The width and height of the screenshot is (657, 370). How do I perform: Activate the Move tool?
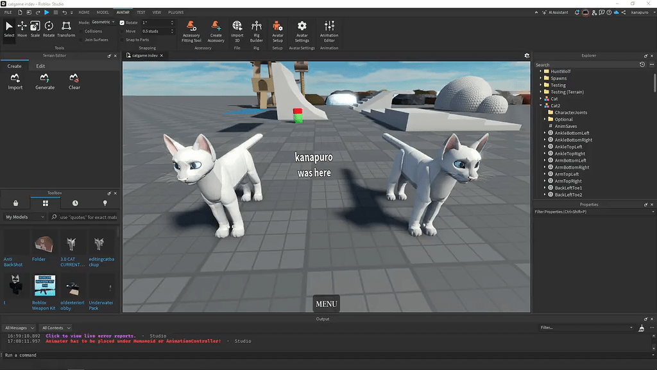point(22,29)
